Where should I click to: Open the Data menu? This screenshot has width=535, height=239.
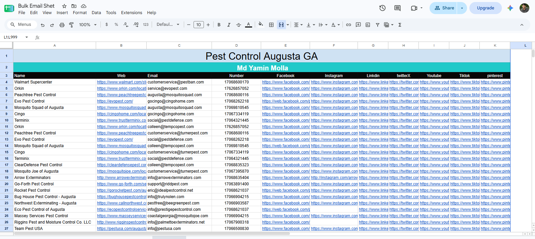click(96, 13)
